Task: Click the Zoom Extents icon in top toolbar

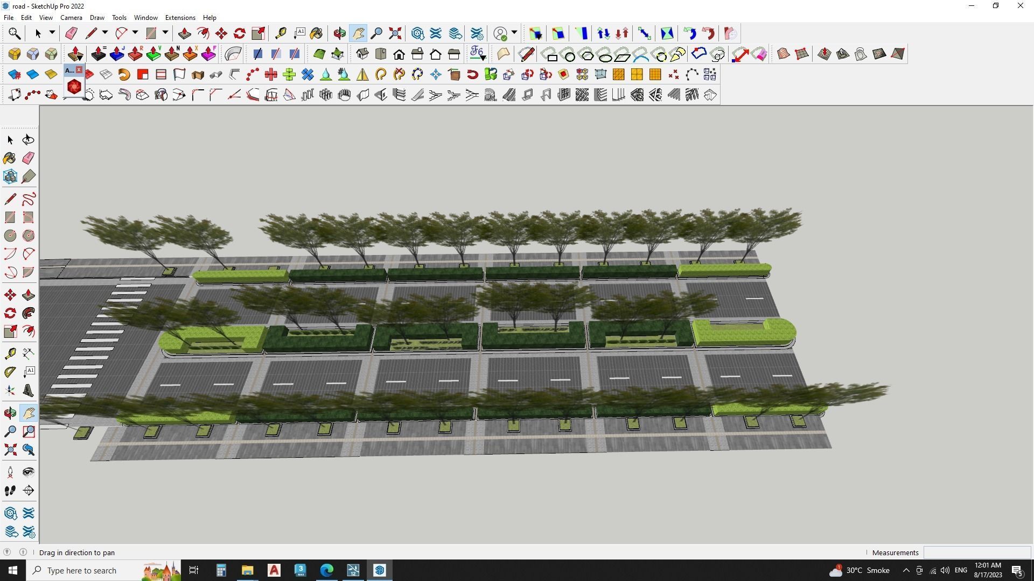Action: [395, 33]
